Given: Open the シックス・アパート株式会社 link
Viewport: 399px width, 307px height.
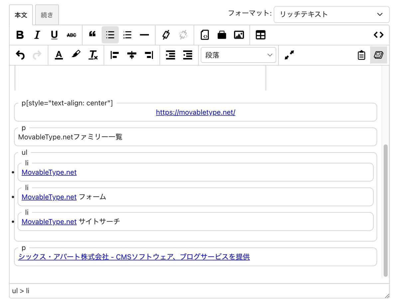Looking at the screenshot, I should pyautogui.click(x=134, y=257).
